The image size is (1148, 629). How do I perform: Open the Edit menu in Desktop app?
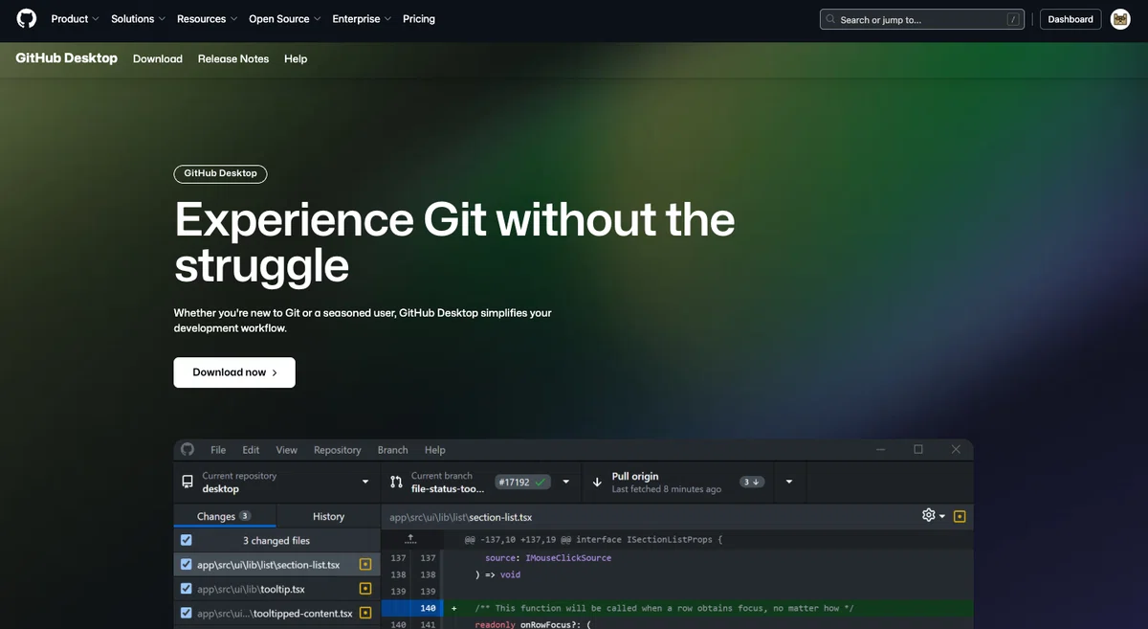tap(251, 450)
